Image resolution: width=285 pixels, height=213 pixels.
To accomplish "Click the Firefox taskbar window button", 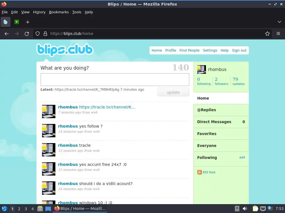I will coord(80,209).
